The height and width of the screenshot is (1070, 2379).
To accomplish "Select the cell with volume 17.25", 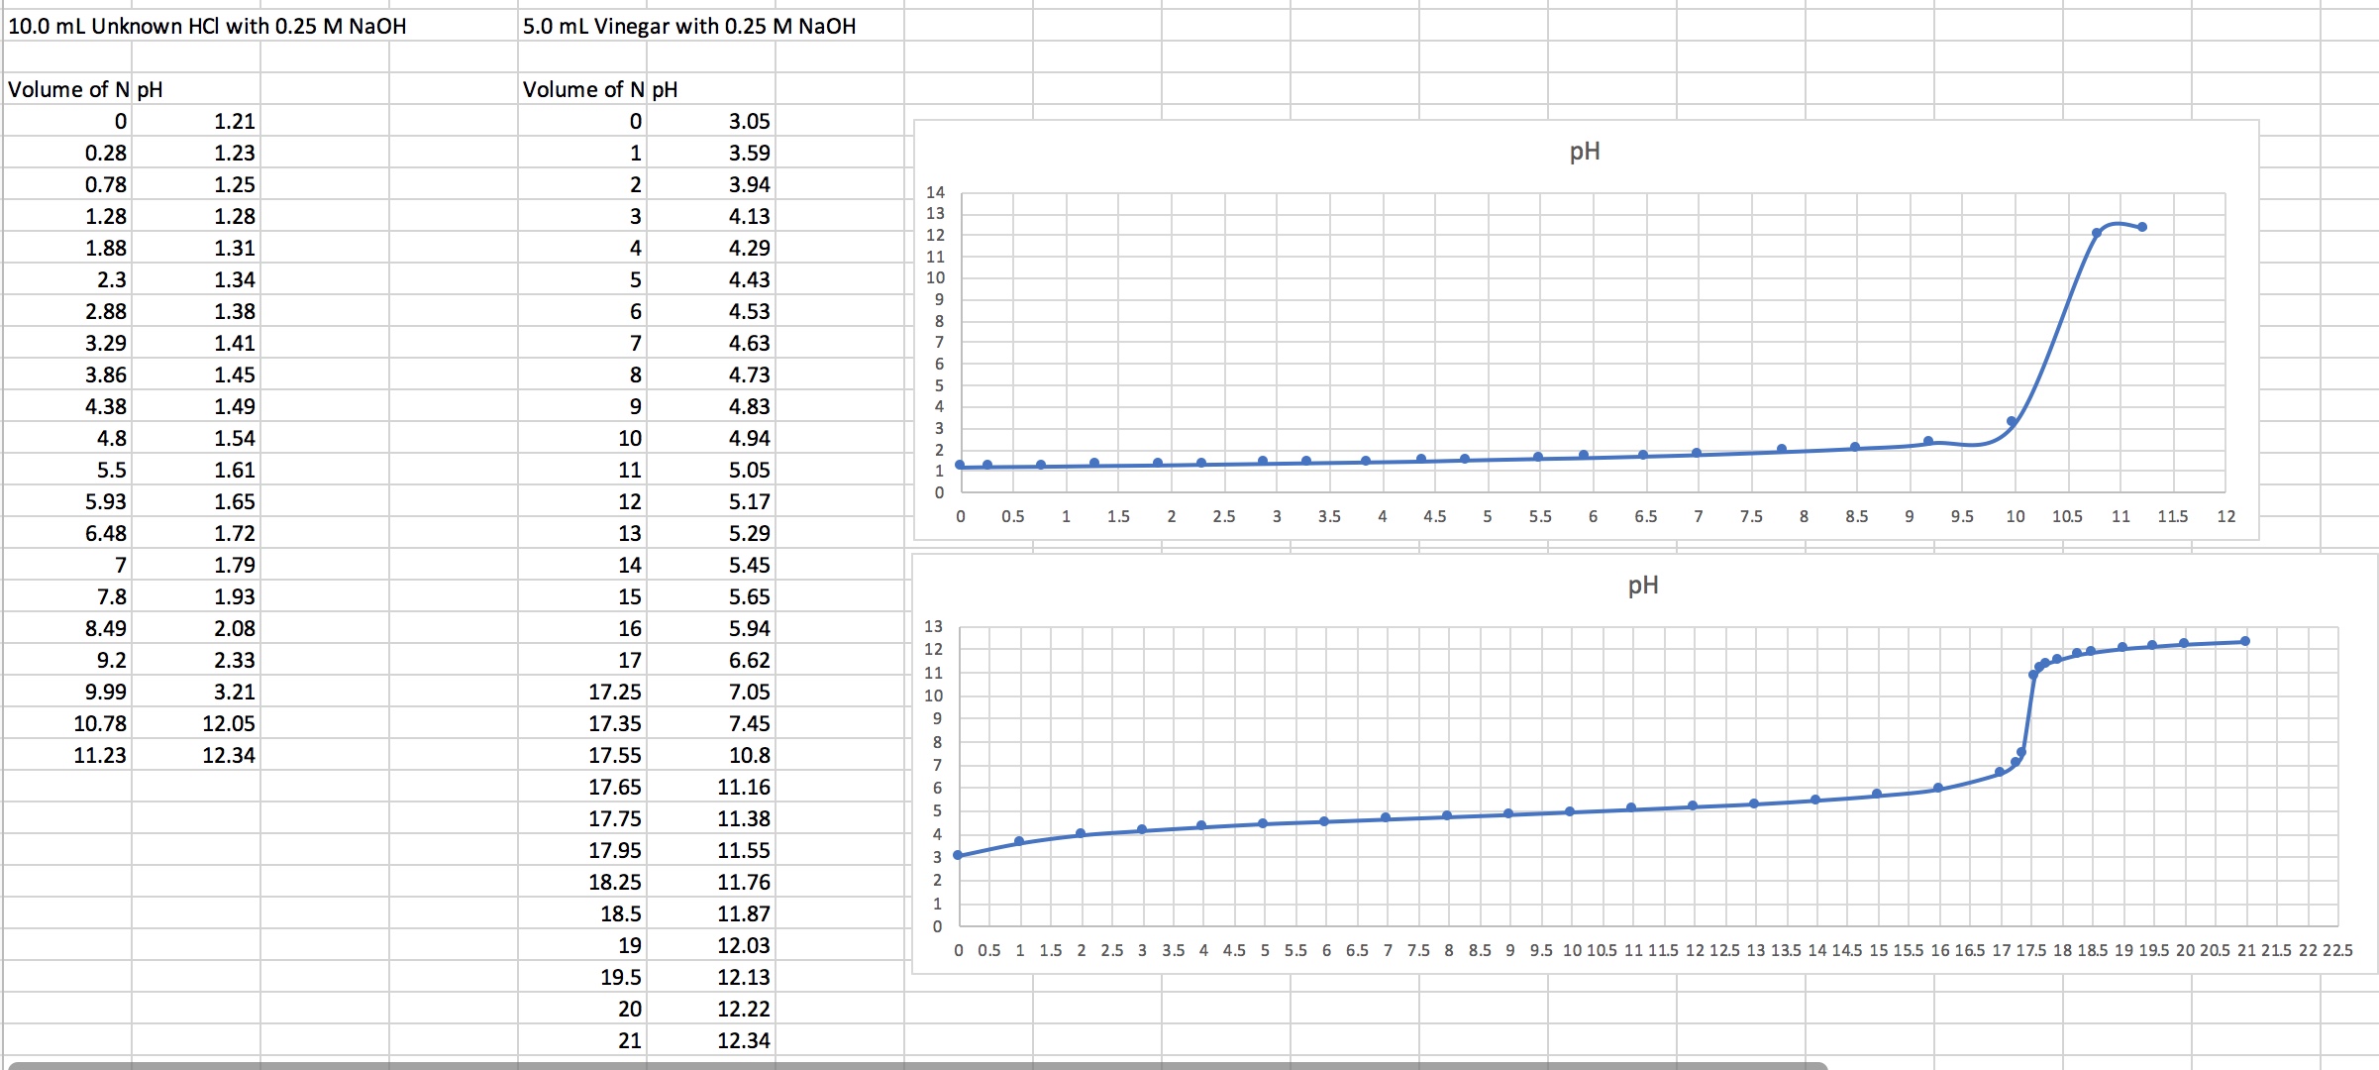I will (x=614, y=692).
